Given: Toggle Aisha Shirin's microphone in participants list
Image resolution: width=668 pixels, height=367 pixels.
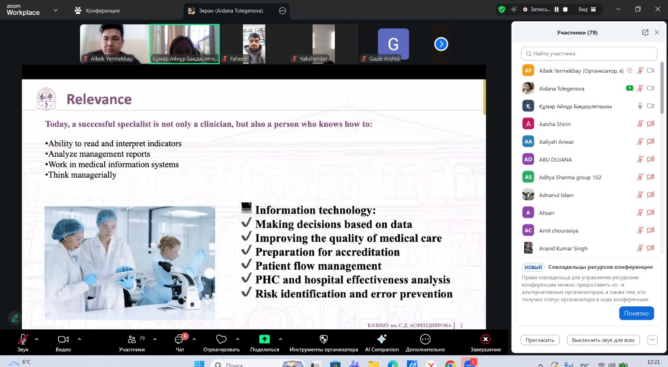Looking at the screenshot, I should [x=640, y=124].
